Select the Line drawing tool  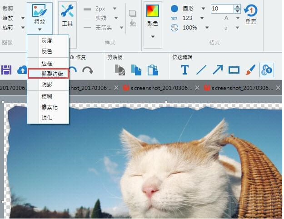201,70
